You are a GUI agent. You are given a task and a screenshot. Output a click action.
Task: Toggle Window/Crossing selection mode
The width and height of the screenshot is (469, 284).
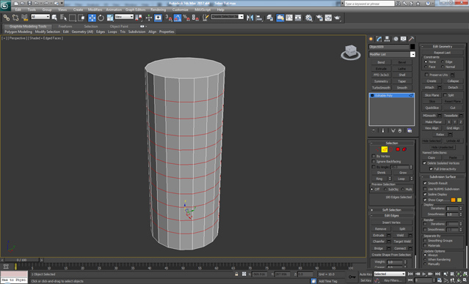tap(81, 18)
